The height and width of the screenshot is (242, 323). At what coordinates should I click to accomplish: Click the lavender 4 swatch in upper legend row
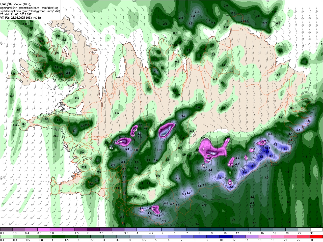coord(143,230)
